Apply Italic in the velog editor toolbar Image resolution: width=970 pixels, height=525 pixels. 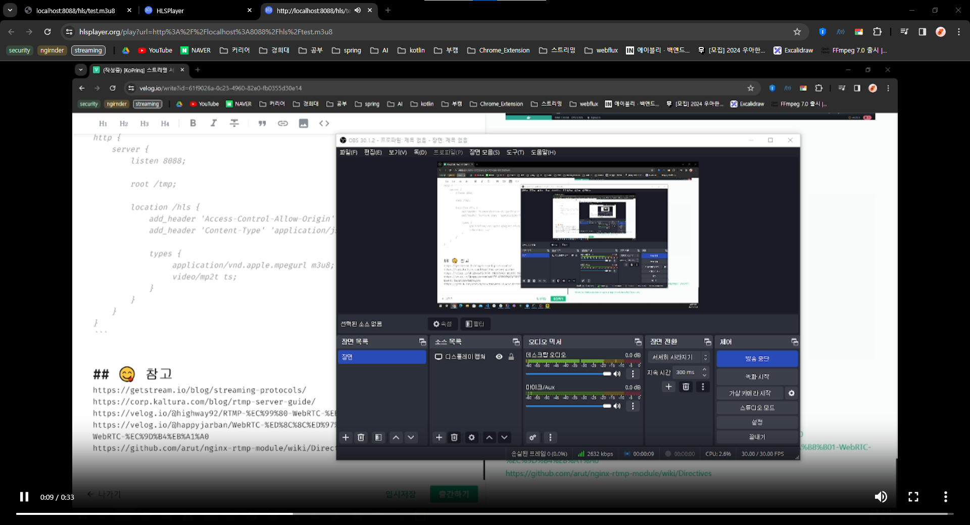(214, 123)
